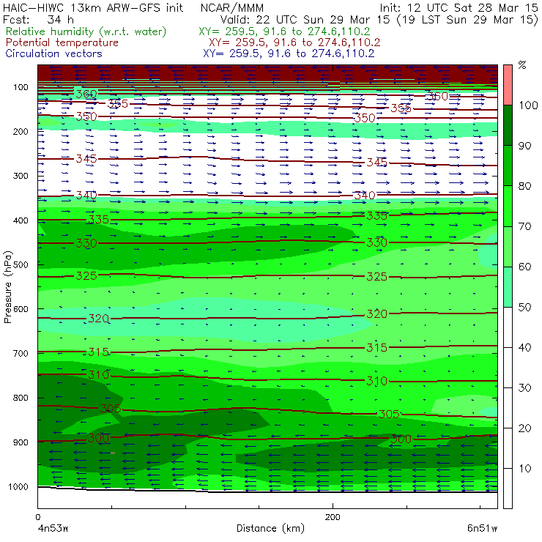Click the '1000' pressure axis tick label

[18, 486]
